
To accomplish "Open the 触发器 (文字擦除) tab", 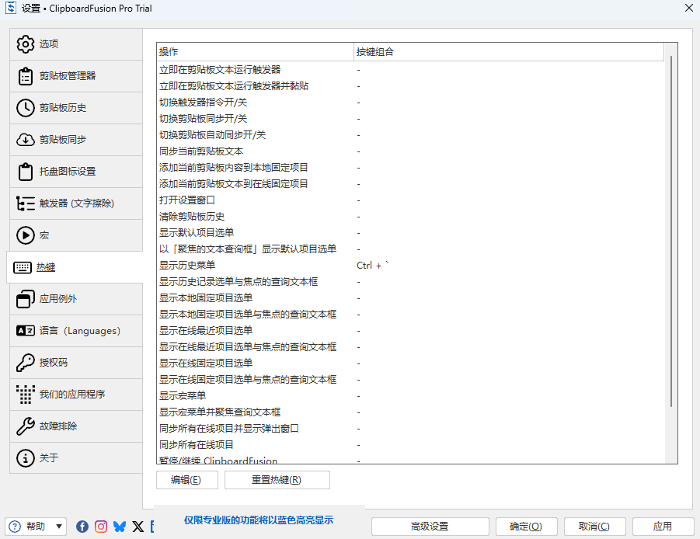I will pos(76,203).
